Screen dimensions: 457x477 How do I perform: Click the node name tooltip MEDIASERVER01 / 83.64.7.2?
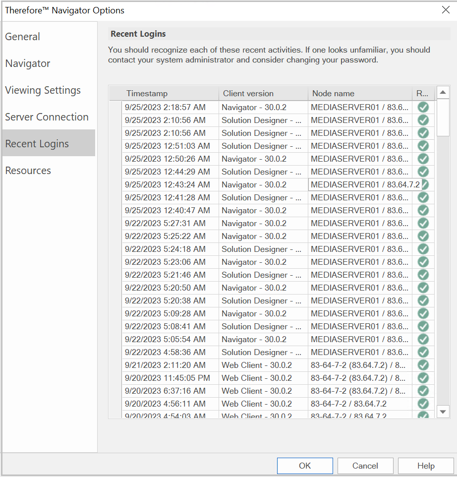365,184
